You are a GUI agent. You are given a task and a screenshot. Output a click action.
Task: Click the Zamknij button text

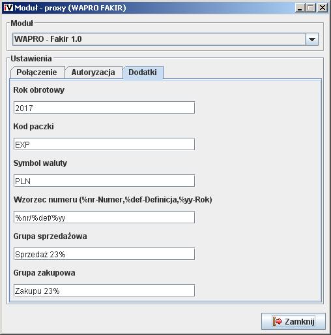coord(300,321)
